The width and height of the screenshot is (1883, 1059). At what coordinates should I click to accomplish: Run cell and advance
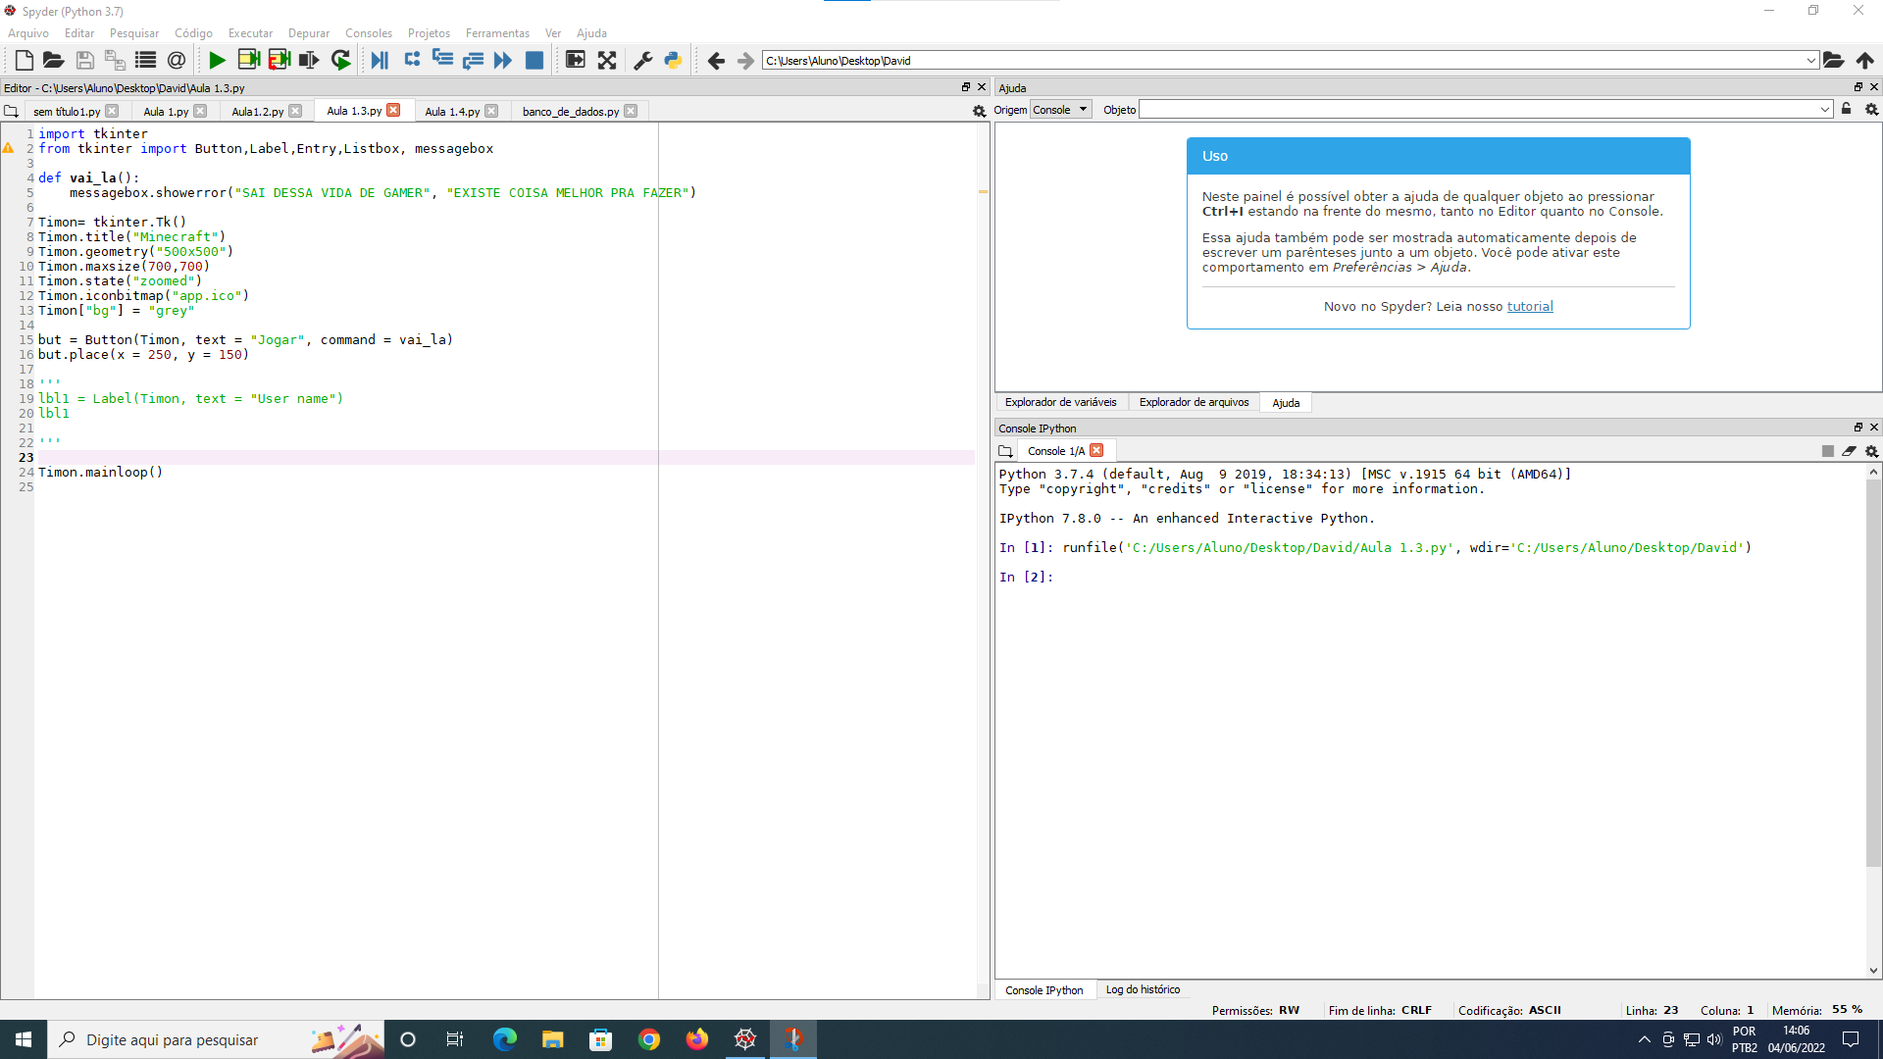[279, 61]
